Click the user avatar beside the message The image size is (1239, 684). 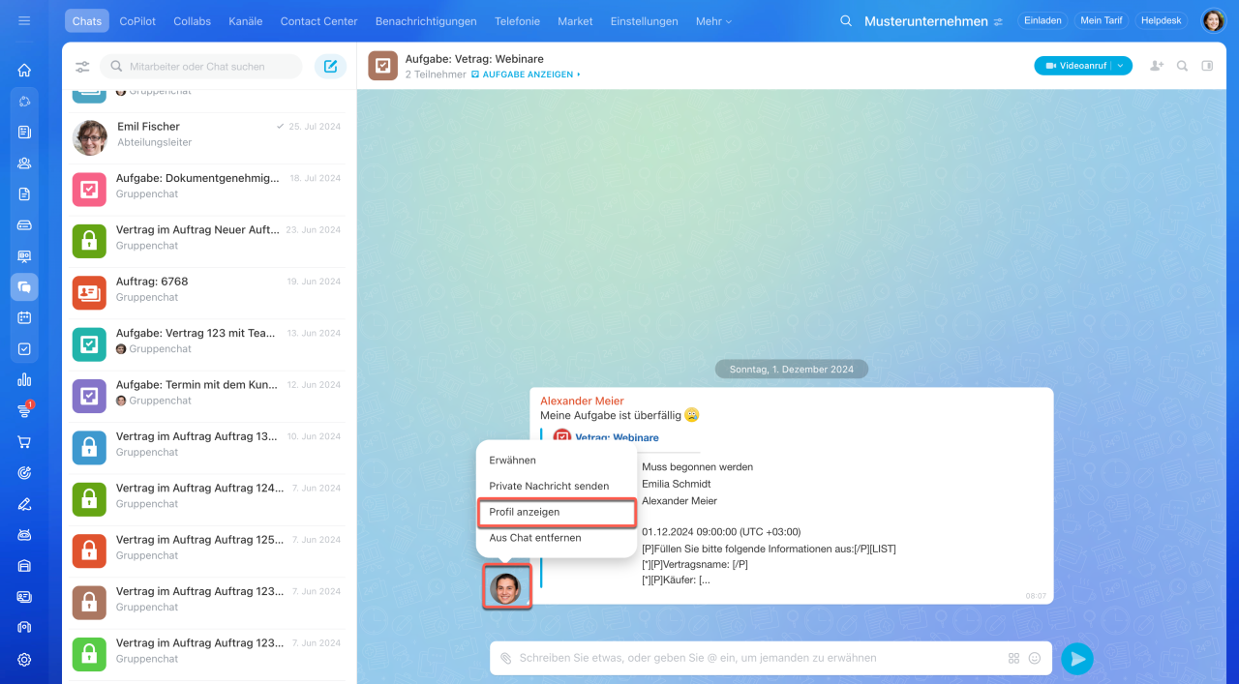coord(505,588)
